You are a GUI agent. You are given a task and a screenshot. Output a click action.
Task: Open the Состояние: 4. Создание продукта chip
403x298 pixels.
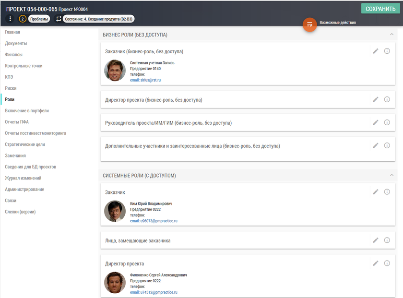[x=98, y=19]
